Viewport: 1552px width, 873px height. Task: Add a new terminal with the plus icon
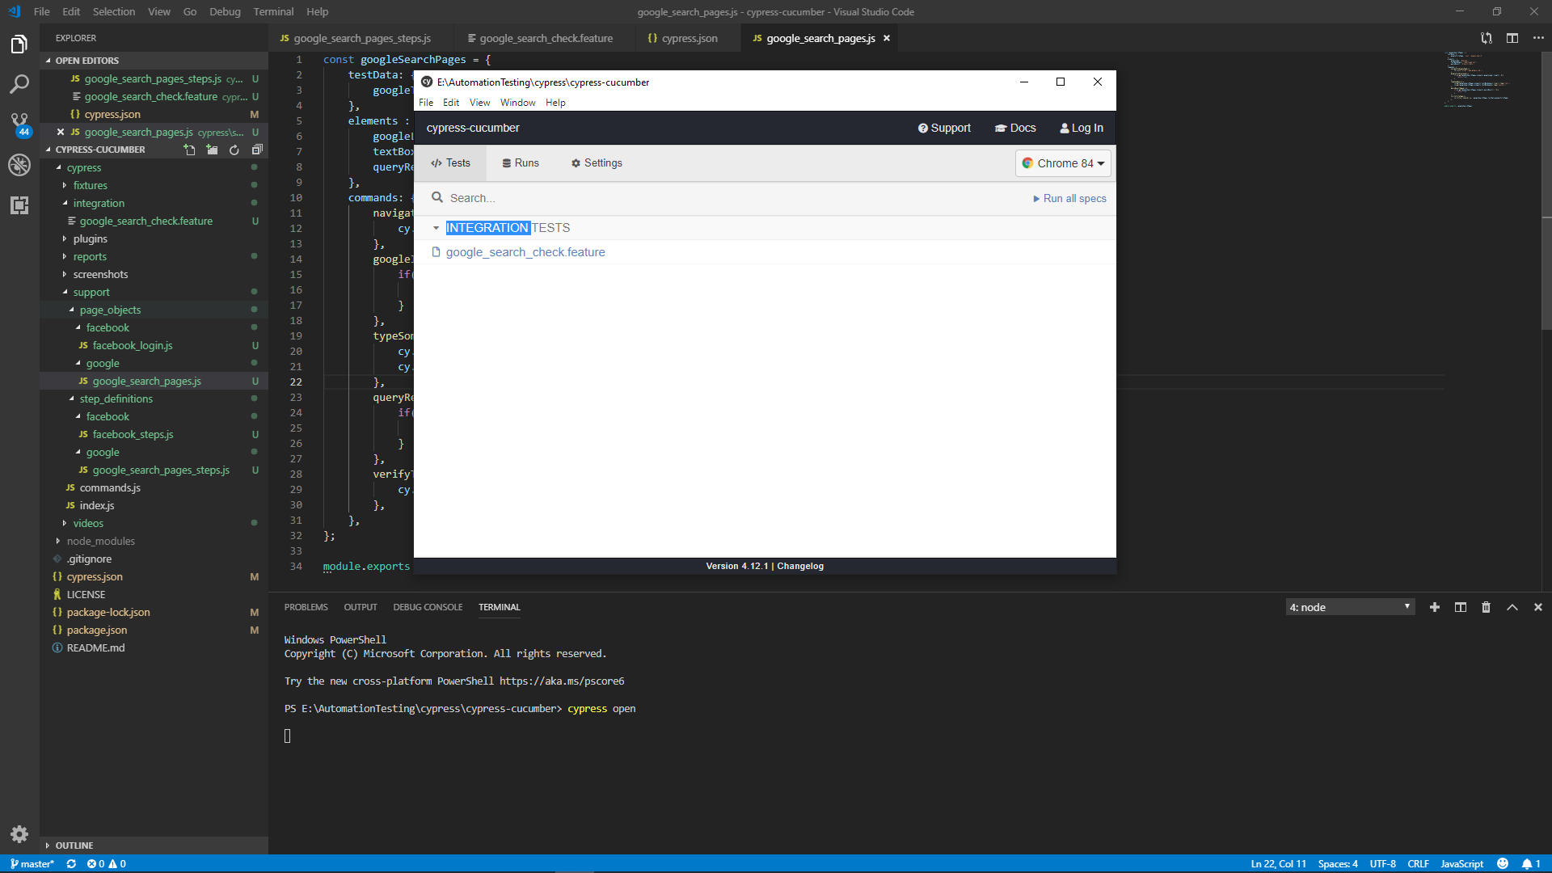(1434, 607)
